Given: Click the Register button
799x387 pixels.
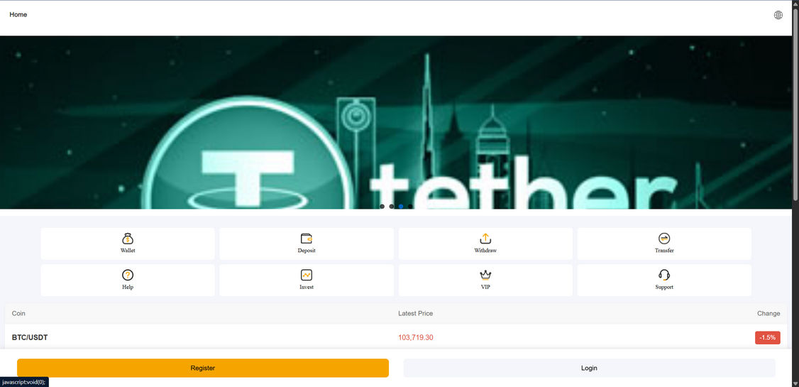Looking at the screenshot, I should tap(203, 368).
